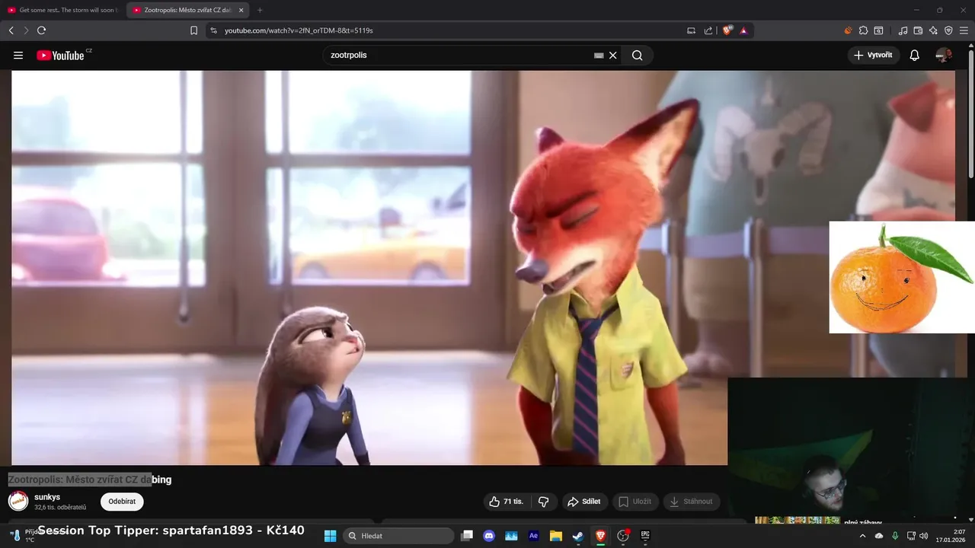This screenshot has height=548, width=975.
Task: Open Brave VPN shield icon
Action: click(948, 30)
